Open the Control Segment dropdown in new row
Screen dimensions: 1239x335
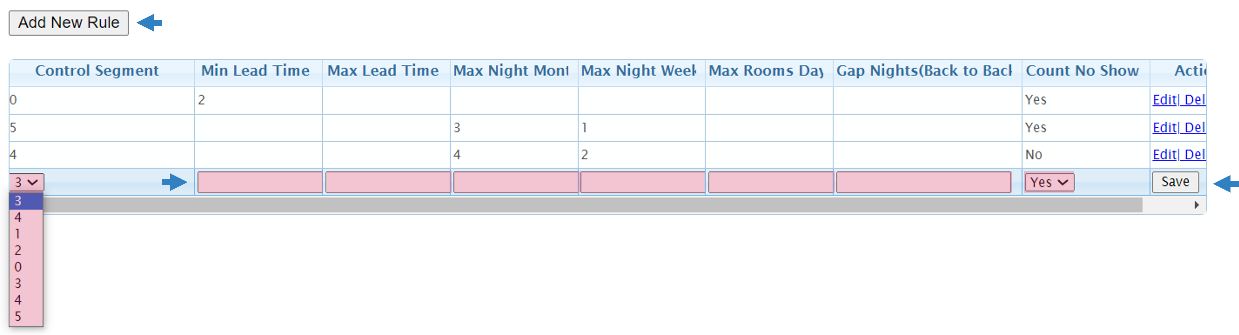26,182
